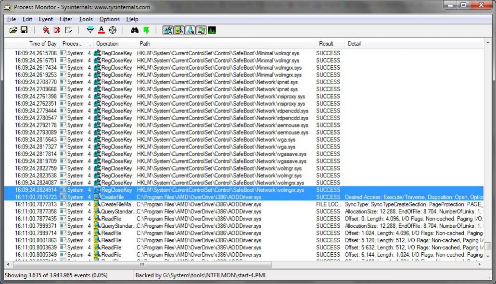Toggle Show Network Activity icon
The width and height of the screenshot is (496, 284).
190,30
